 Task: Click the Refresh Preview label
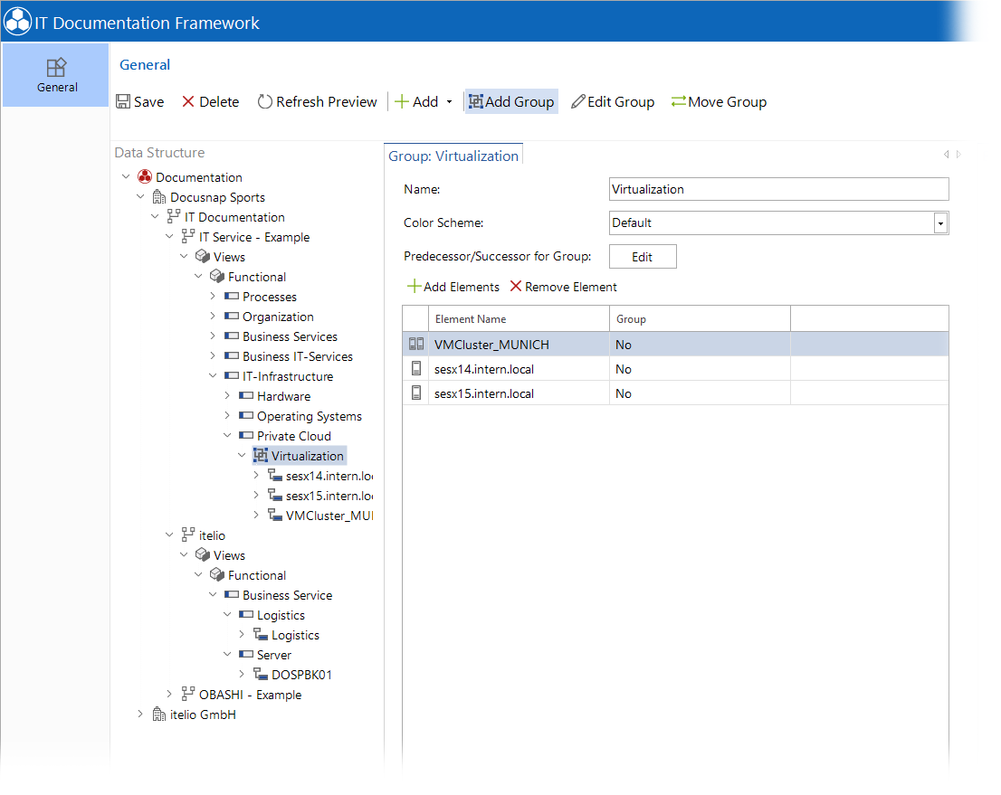(326, 102)
